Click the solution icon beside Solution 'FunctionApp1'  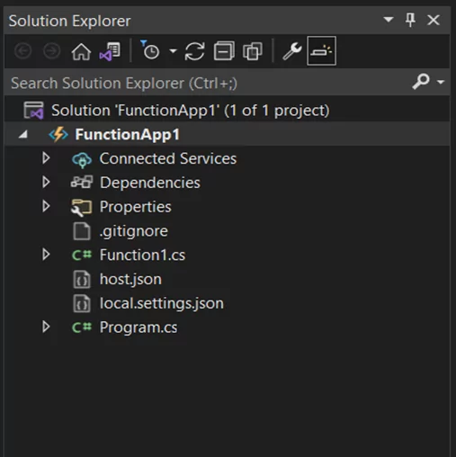pos(34,111)
